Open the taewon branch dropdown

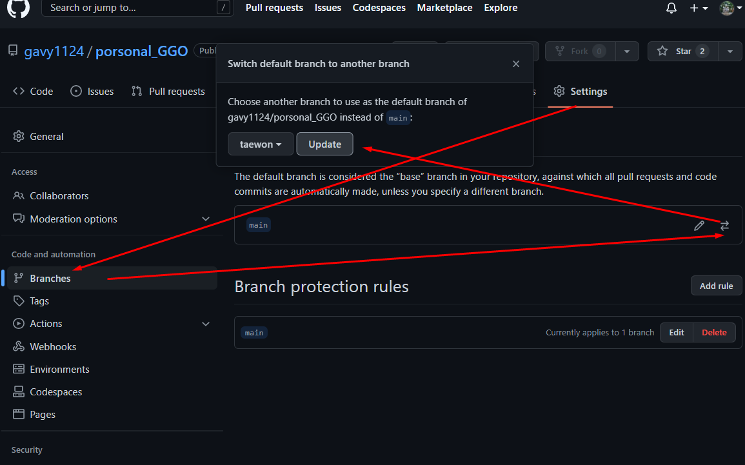pos(261,144)
